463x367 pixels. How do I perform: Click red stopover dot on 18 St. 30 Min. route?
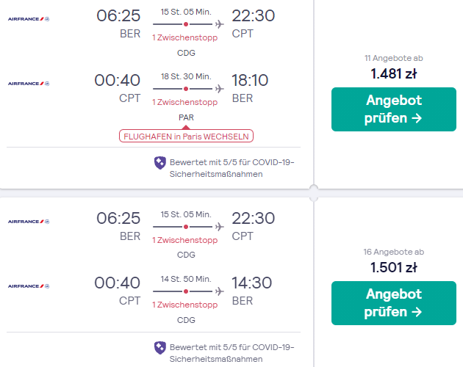[x=186, y=89]
